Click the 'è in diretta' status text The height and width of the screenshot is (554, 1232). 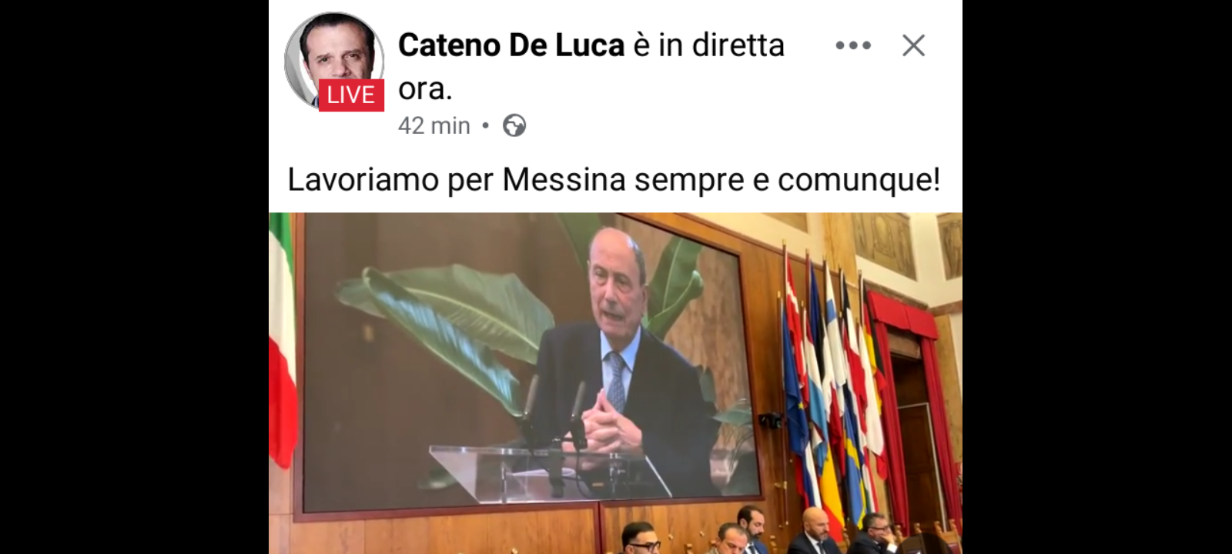[708, 45]
